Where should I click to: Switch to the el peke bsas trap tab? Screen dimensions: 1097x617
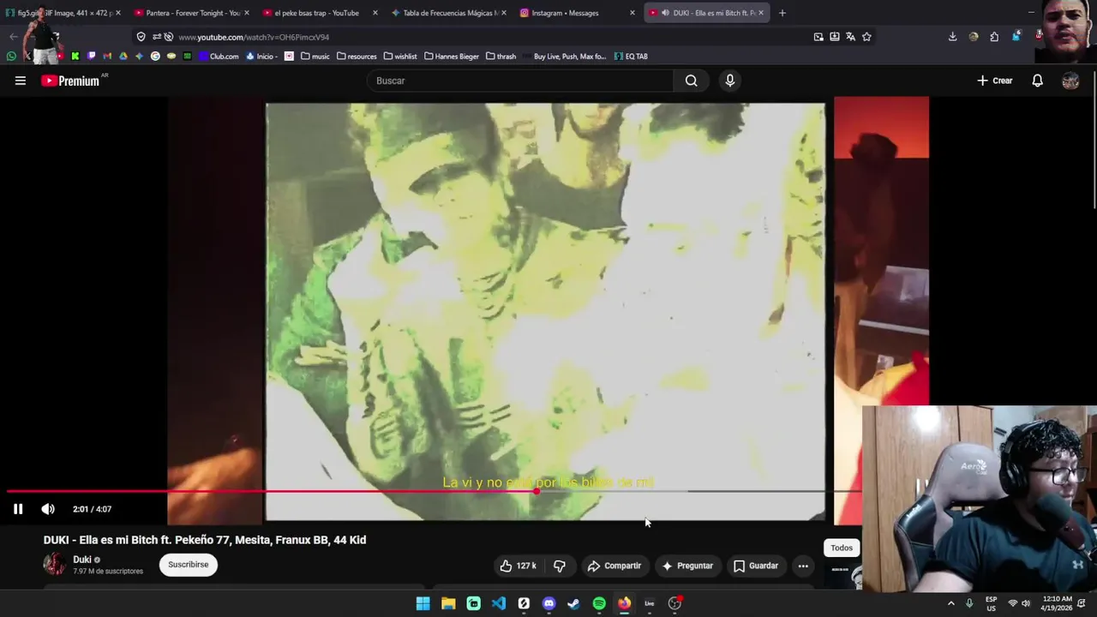pyautogui.click(x=320, y=13)
